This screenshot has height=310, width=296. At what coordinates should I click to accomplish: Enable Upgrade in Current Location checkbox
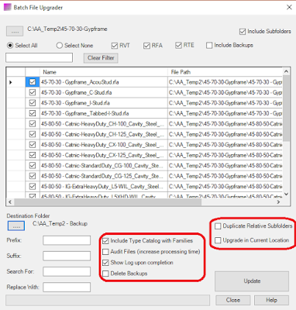218,240
